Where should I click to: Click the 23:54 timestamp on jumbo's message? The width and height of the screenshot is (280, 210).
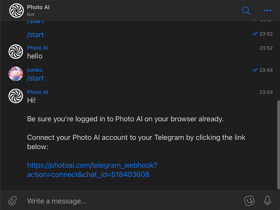click(x=266, y=70)
